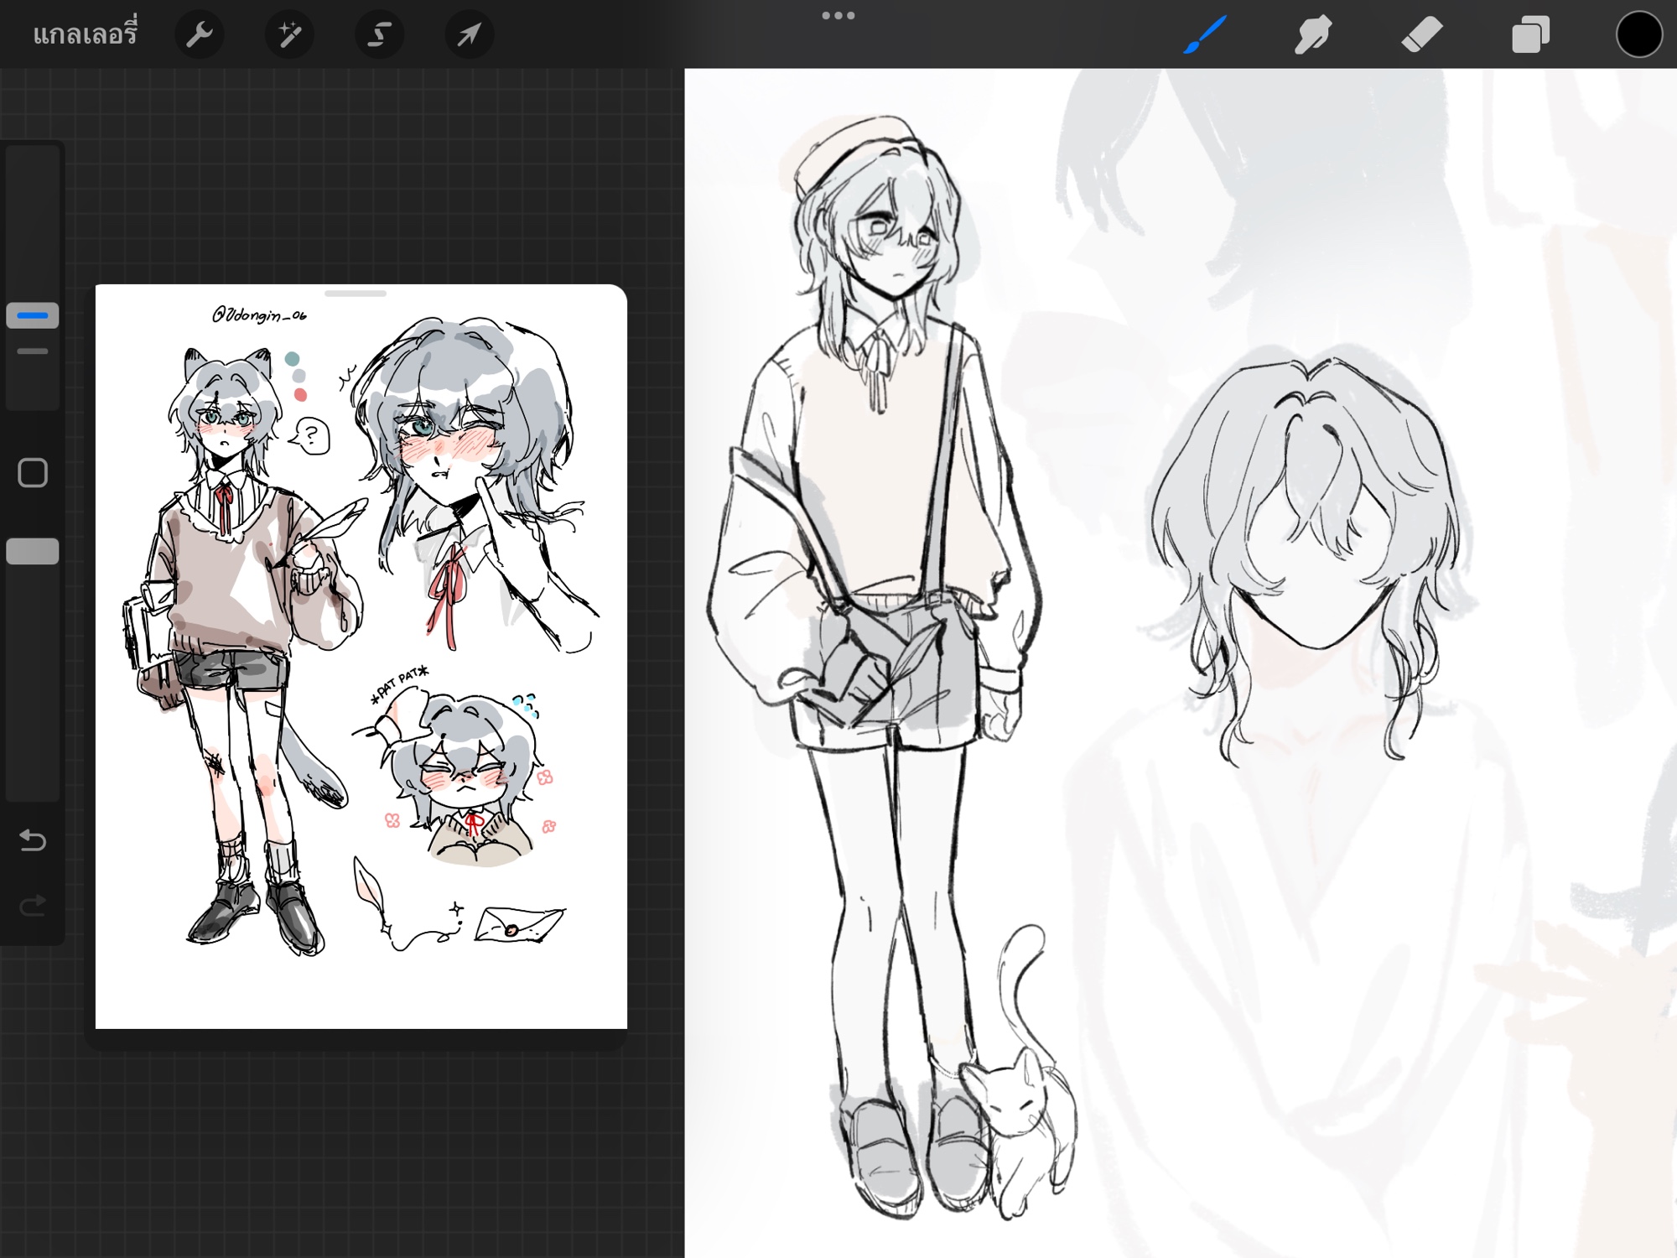Click the brush opacity slider handle
The width and height of the screenshot is (1677, 1258).
(x=33, y=551)
